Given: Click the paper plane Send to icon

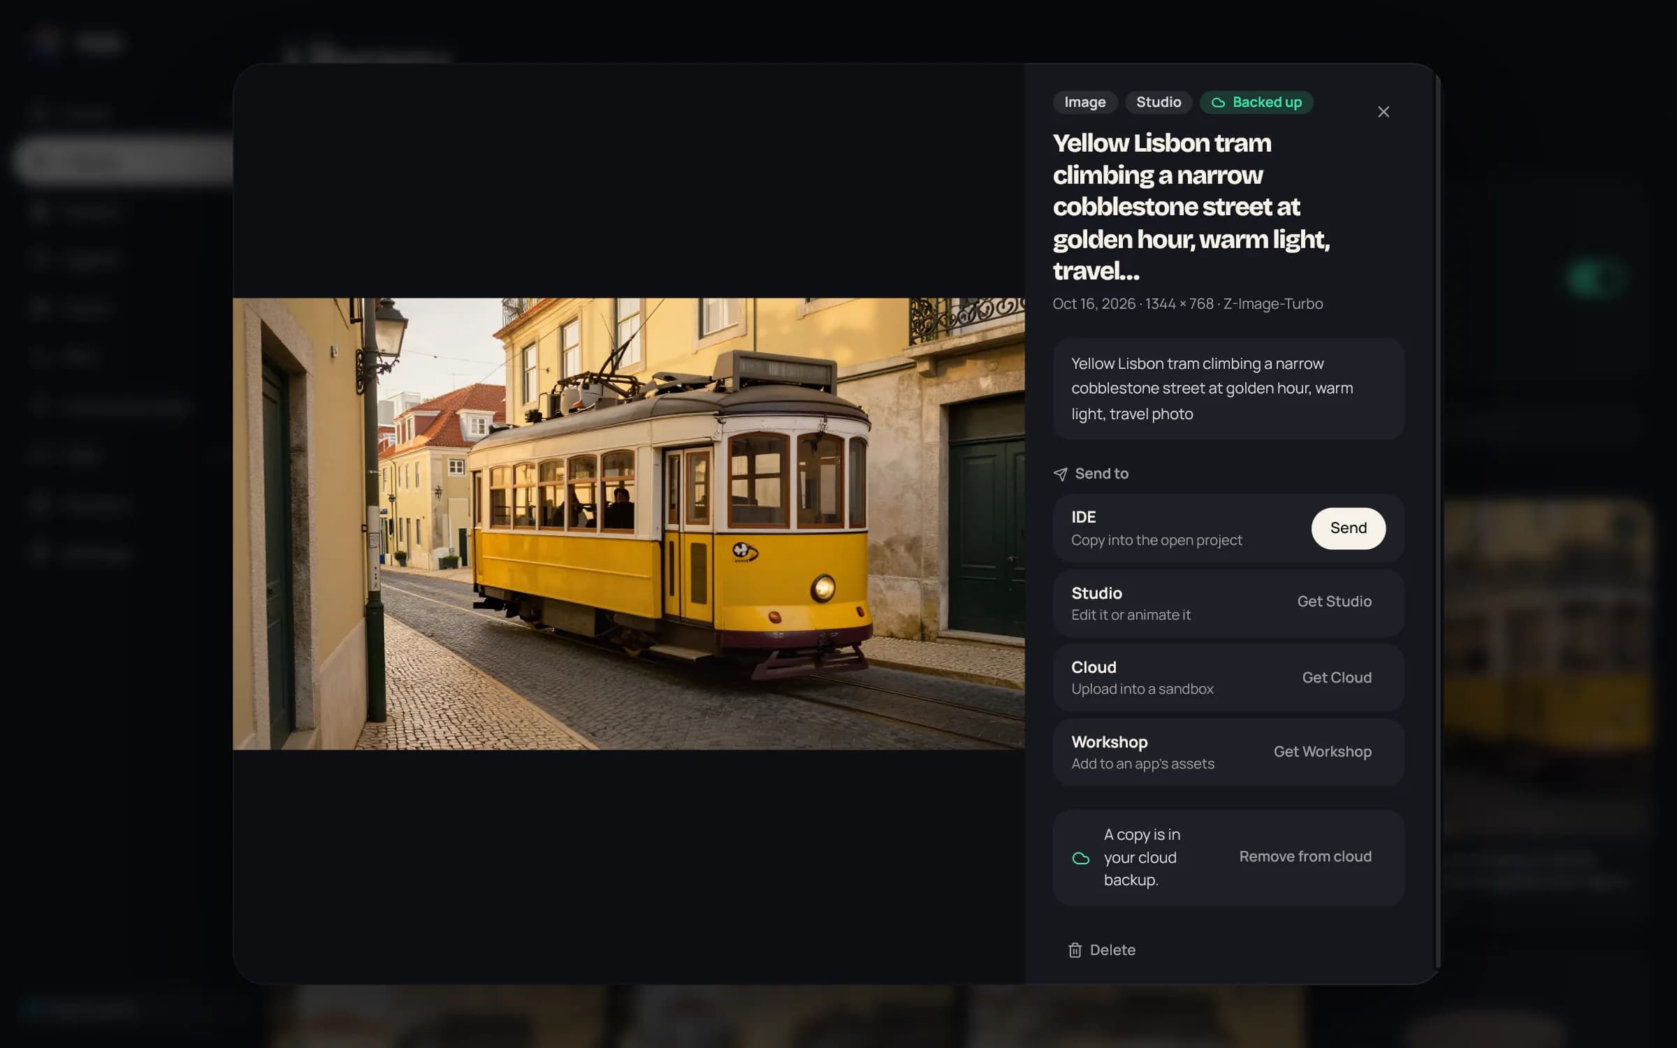Looking at the screenshot, I should [1060, 474].
